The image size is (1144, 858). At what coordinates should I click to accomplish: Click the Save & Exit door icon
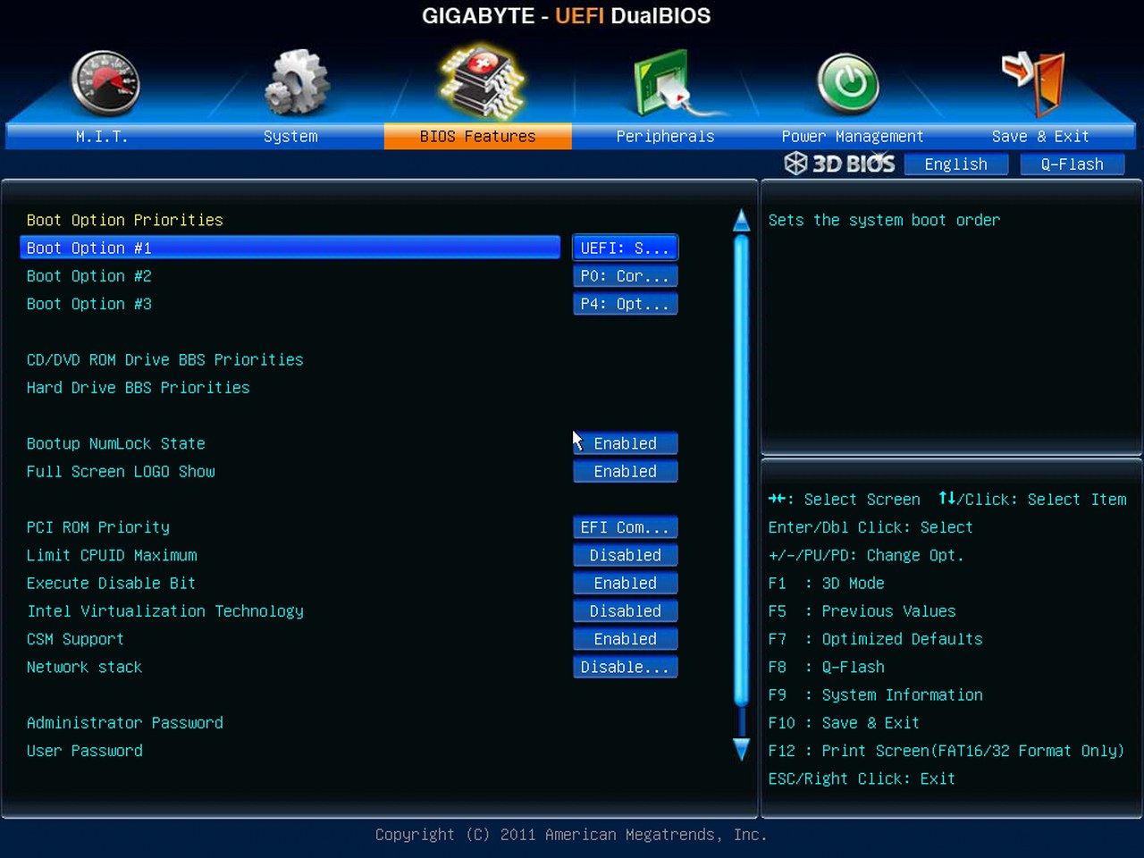1034,82
